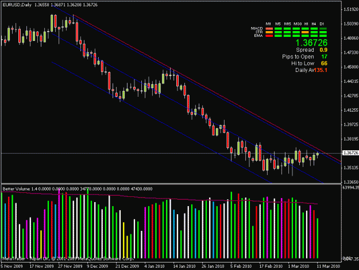Select the red descending trendline

(x=206, y=87)
